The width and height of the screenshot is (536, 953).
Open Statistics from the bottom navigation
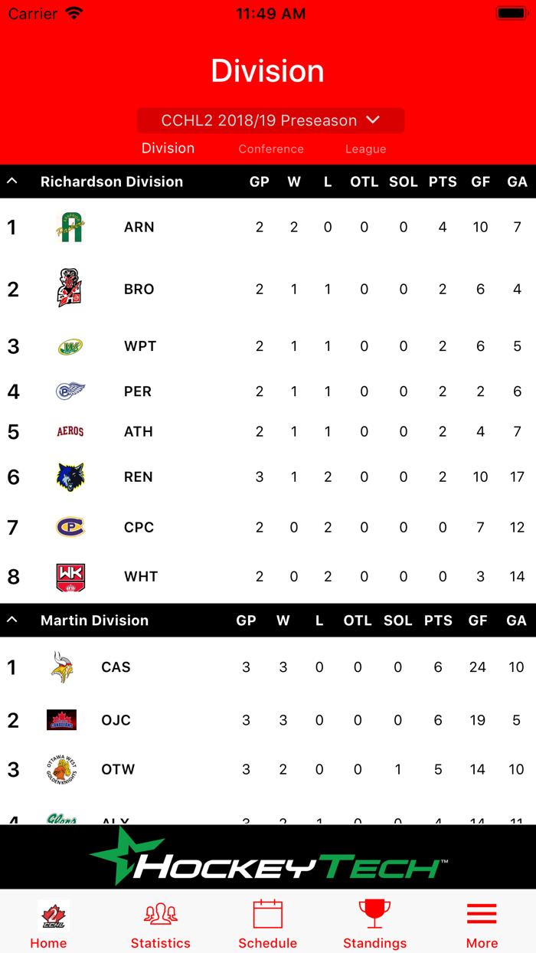[161, 915]
